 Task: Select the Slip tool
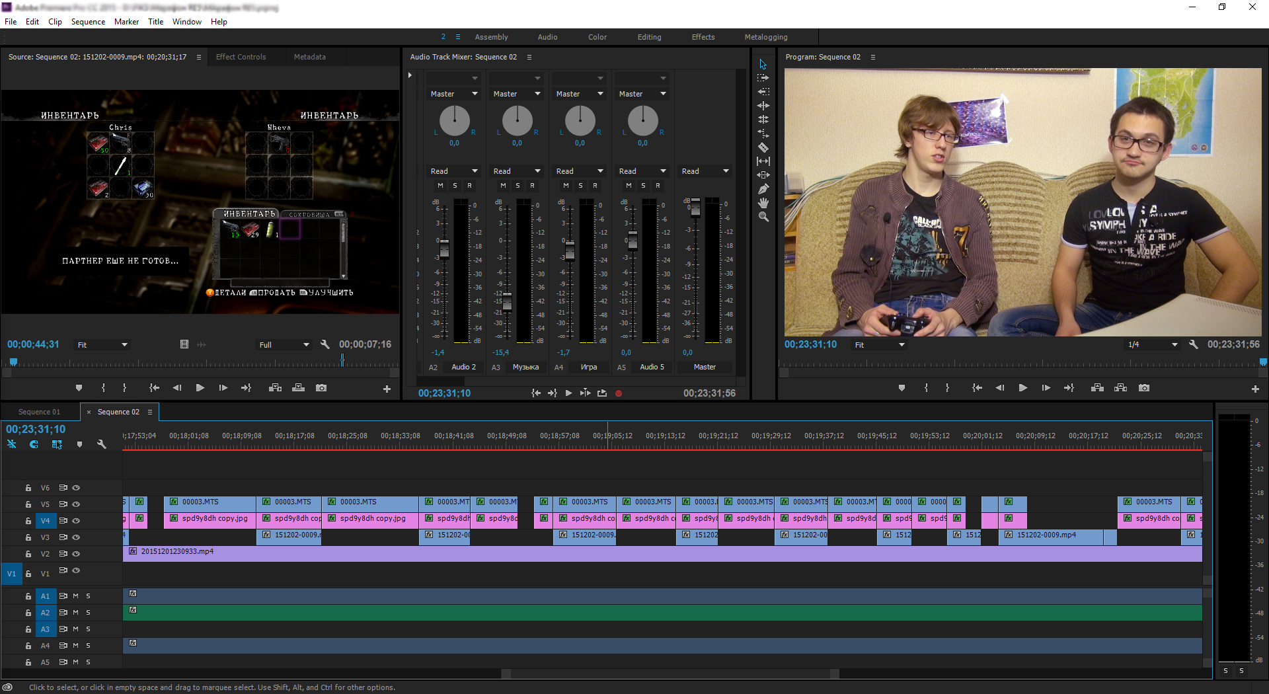(x=763, y=161)
